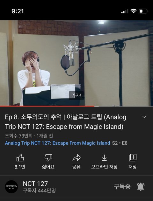Expand video description with chevron arrow

click(144, 117)
